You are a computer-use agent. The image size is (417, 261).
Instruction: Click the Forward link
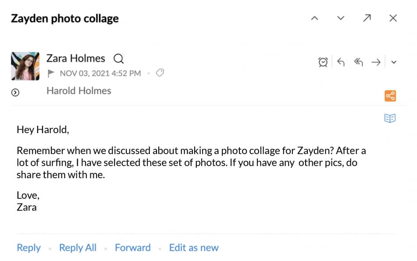132,247
